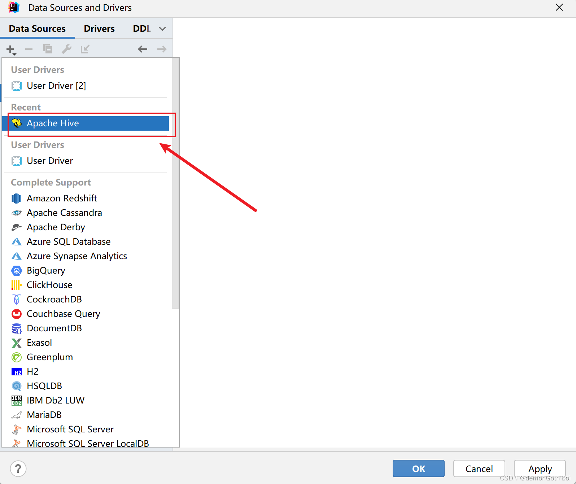576x484 pixels.
Task: Click the Amazon Redshift icon
Action: 17,198
